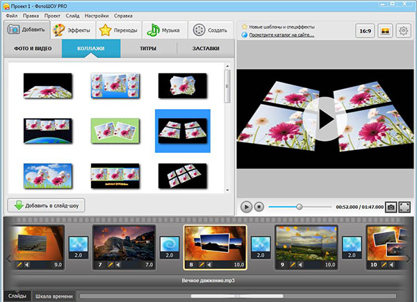Select slide 10 in the filmstrip
417x302 pixels.
[x=388, y=248]
